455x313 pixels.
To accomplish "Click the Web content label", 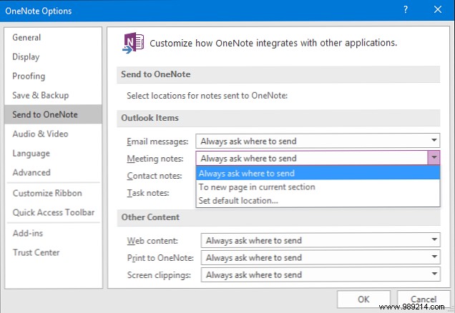I will (x=152, y=241).
